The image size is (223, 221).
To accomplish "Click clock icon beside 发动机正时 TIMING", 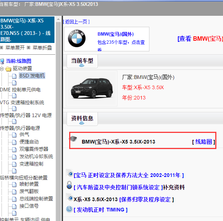I will point(69,209).
